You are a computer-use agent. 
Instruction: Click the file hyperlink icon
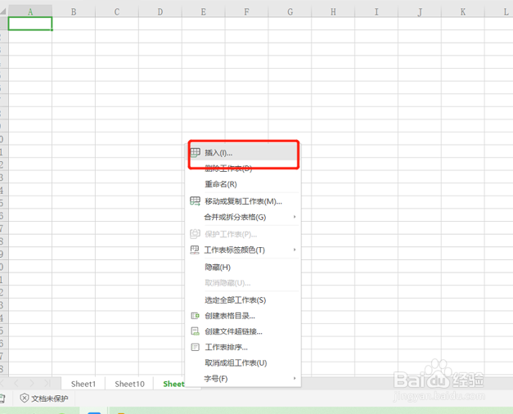[195, 331]
